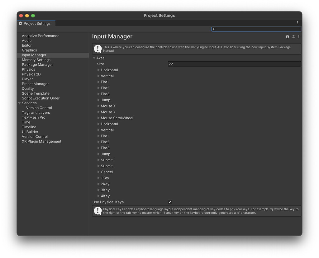Open the three-dot menu next to help icon
Image resolution: width=319 pixels, height=258 pixels.
click(x=298, y=36)
